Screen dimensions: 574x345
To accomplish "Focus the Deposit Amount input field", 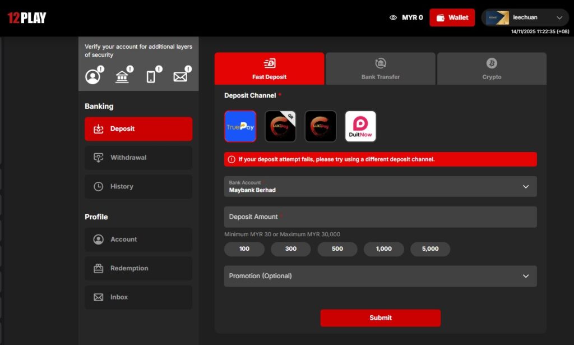I will point(380,217).
